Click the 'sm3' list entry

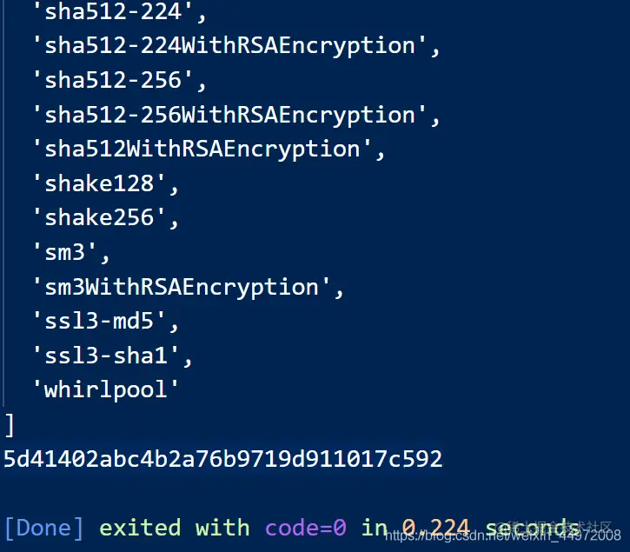[x=70, y=252]
